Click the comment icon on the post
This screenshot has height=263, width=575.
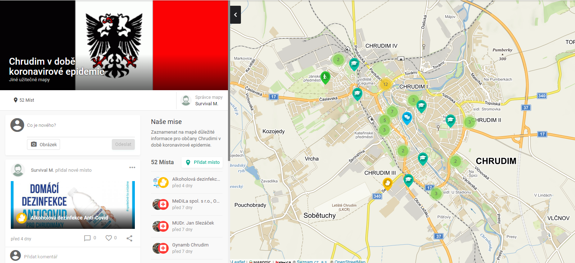[87, 238]
